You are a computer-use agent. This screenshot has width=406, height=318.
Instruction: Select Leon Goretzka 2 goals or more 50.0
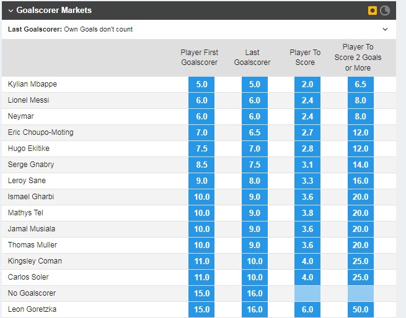361,310
